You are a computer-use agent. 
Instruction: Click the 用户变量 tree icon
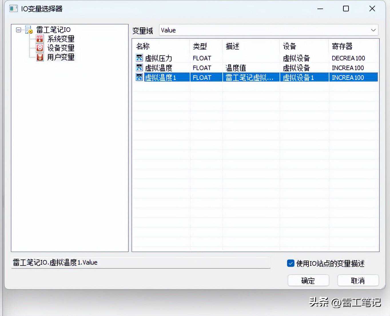40,57
